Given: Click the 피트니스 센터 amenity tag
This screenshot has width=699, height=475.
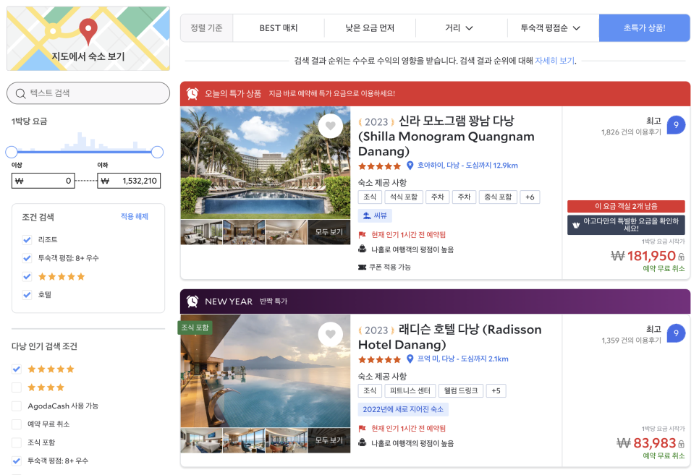Looking at the screenshot, I should 410,391.
